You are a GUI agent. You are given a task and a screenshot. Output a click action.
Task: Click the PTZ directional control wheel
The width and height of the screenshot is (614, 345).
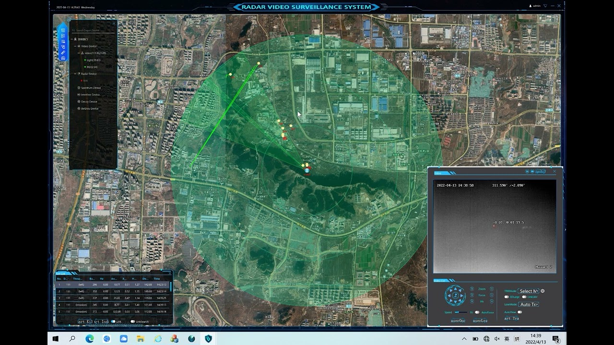455,295
